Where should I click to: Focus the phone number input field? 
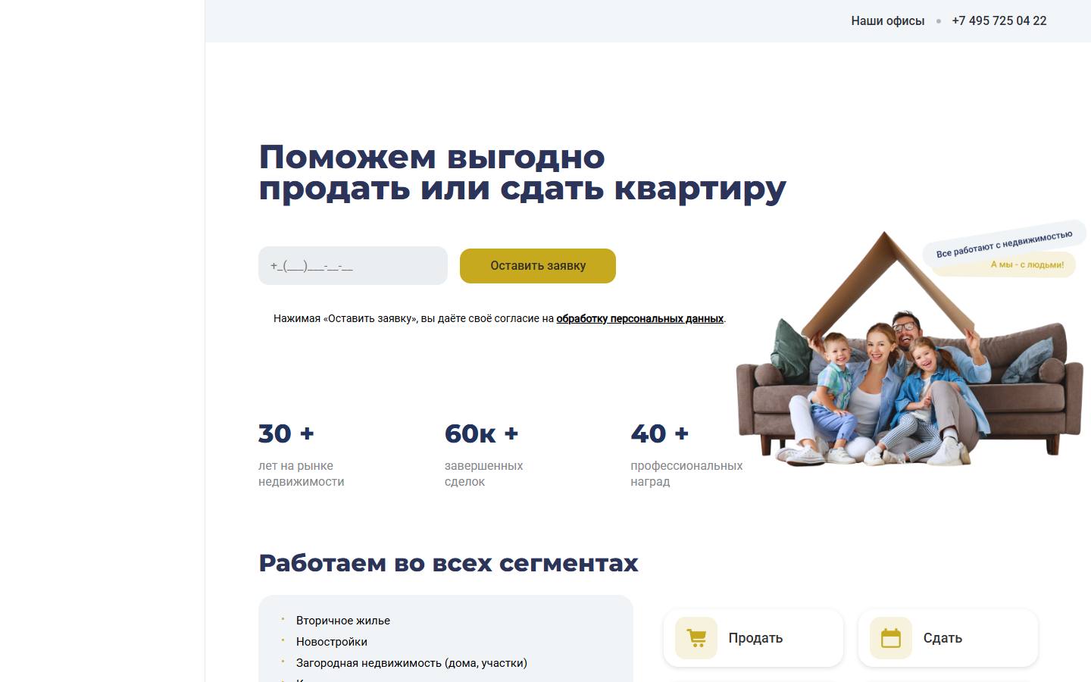(x=353, y=266)
